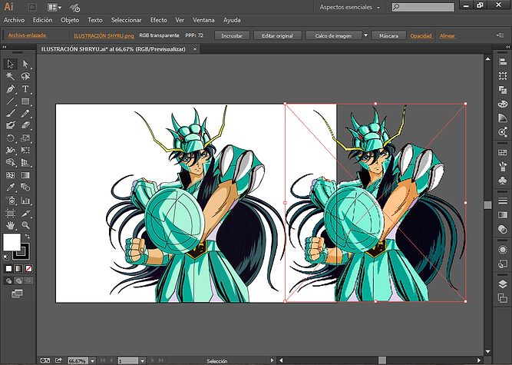Image resolution: width=512 pixels, height=365 pixels.
Task: Open the Color palette panel icon
Action: coord(503,104)
